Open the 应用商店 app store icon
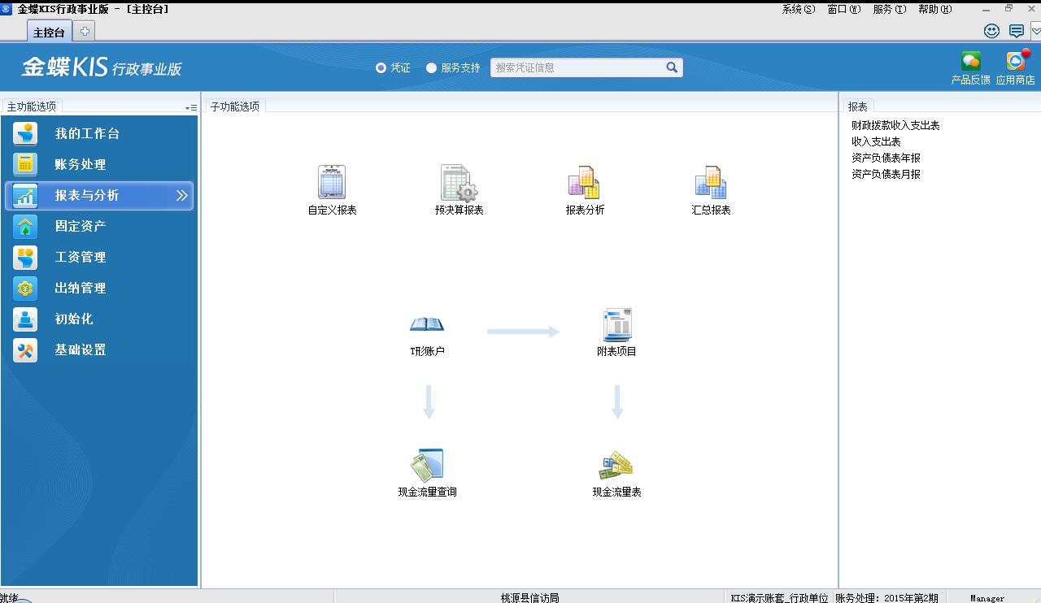This screenshot has height=603, width=1041. pyautogui.click(x=1015, y=63)
